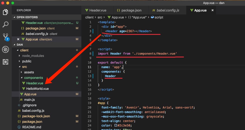This screenshot has width=245, height=130.
Task: Click the #2c3e50 color swatch
Action: coord(116,125)
